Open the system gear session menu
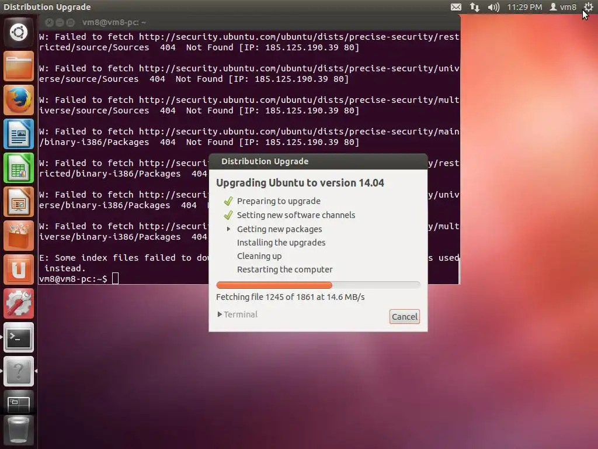598x449 pixels. click(589, 7)
